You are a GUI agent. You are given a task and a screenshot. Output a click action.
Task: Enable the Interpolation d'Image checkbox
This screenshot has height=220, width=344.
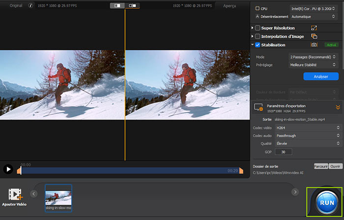[258, 36]
